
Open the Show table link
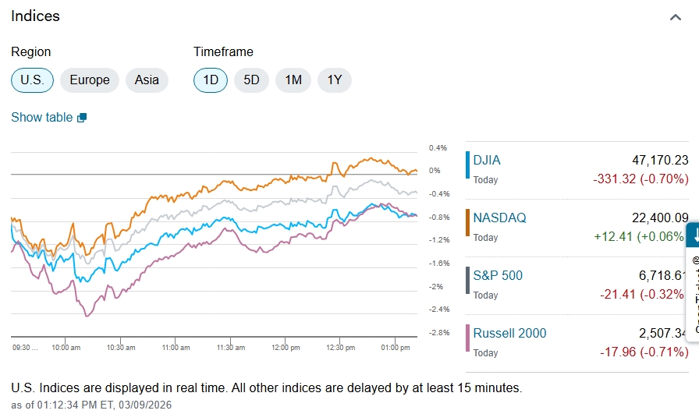pos(42,117)
